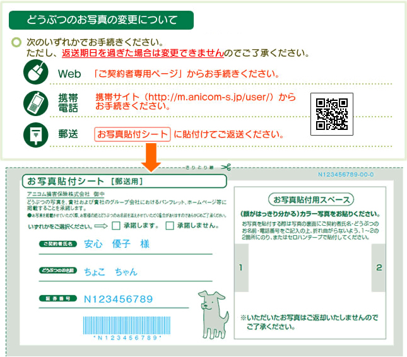Click the blue barcode
The height and width of the screenshot is (357, 407).
tap(127, 325)
